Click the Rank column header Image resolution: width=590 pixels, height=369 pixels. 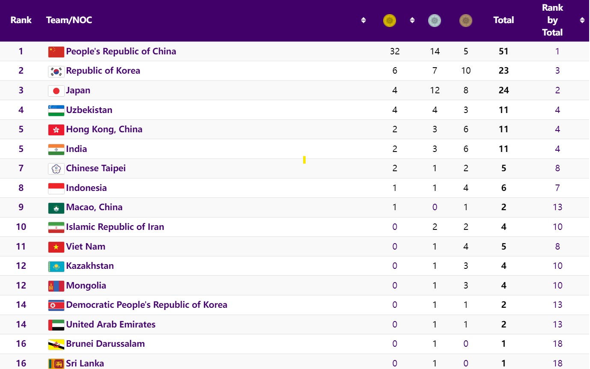pyautogui.click(x=21, y=20)
